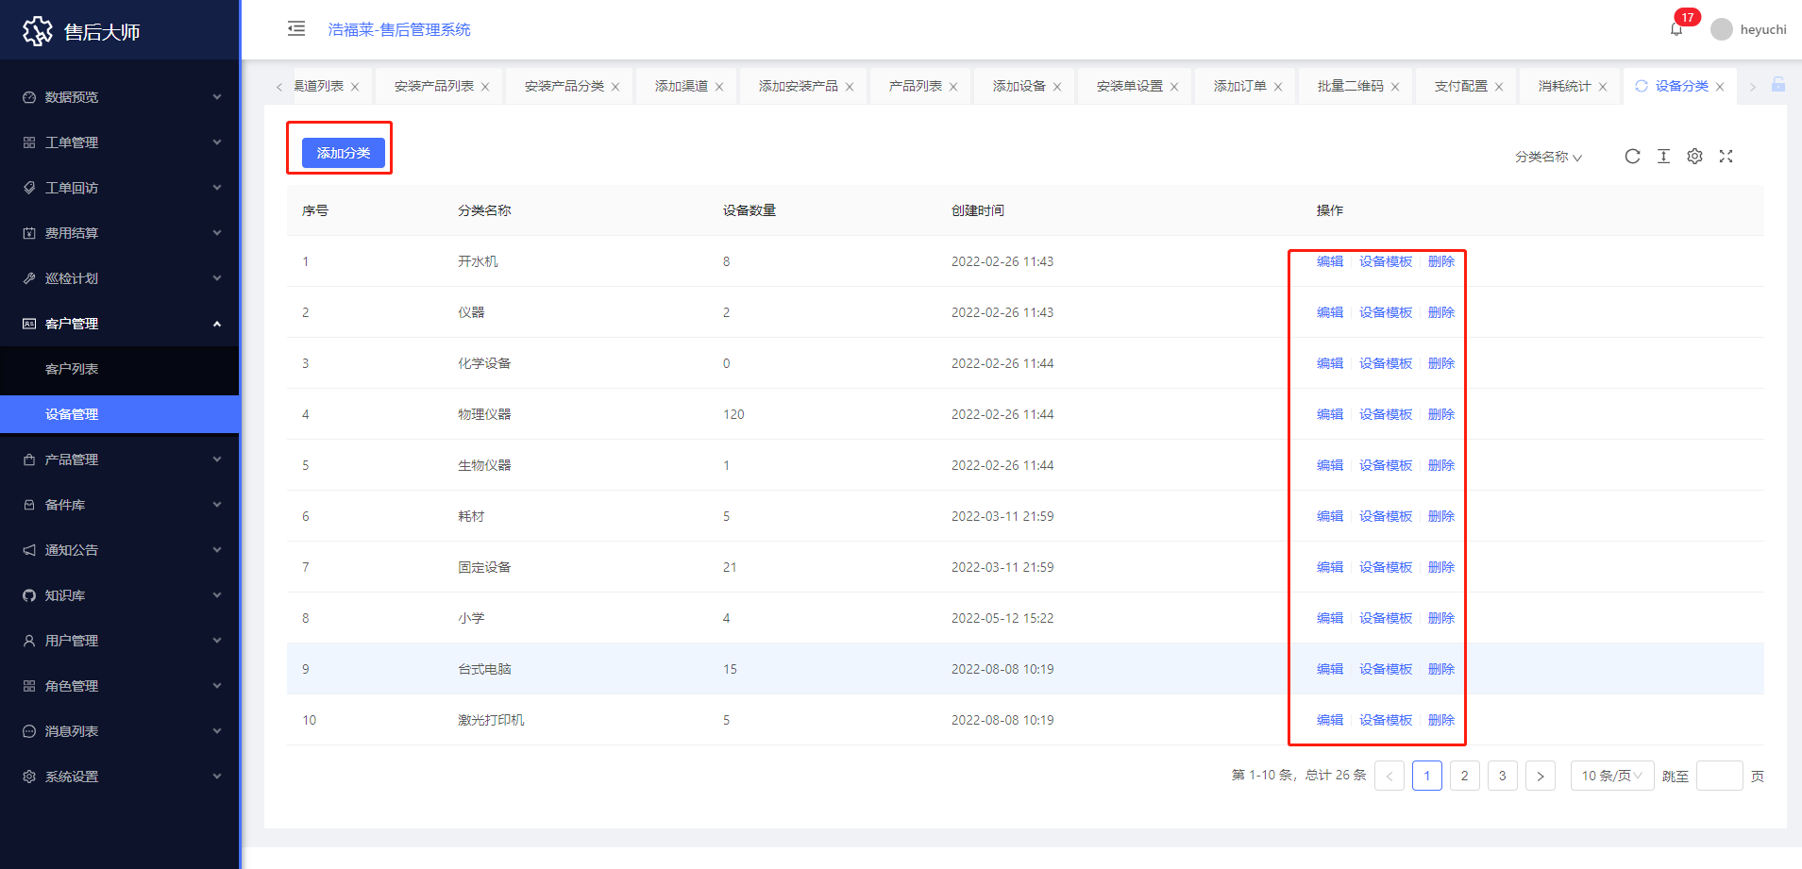Click the heyuchi user avatar
The width and height of the screenshot is (1802, 869).
(x=1722, y=29)
